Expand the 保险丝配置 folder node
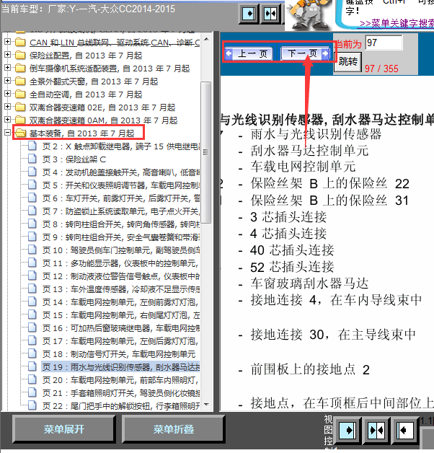The image size is (434, 453). coord(8,56)
